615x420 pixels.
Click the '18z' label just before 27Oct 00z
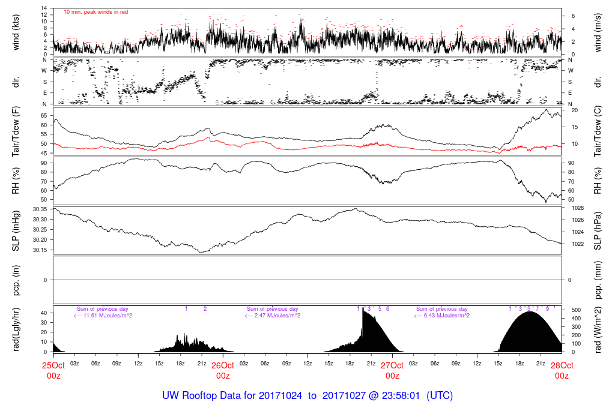pyautogui.click(x=350, y=364)
